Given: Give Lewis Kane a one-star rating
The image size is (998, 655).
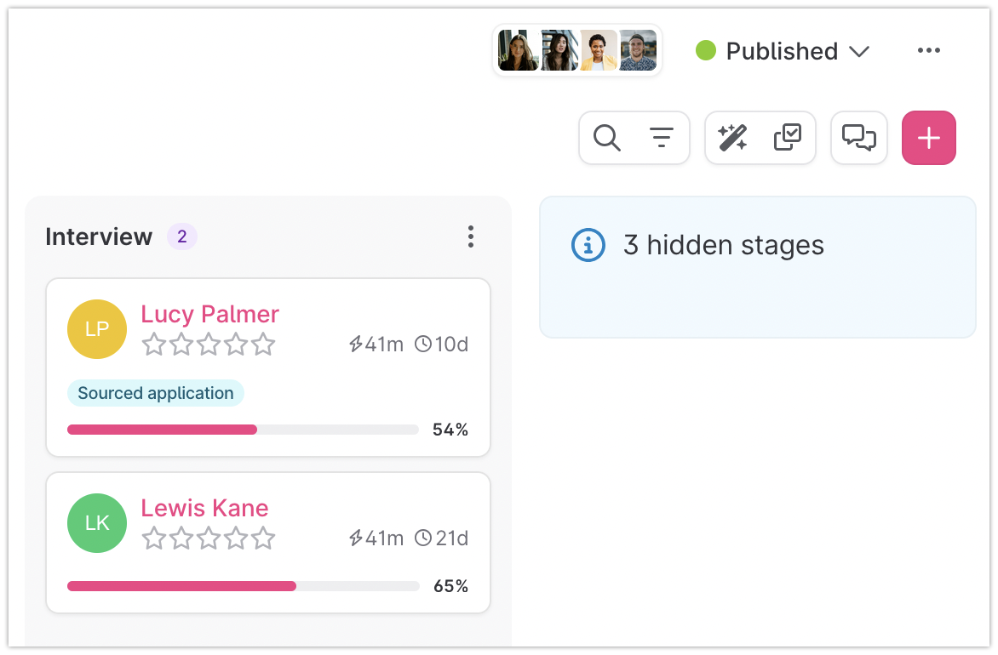Looking at the screenshot, I should click(x=153, y=538).
